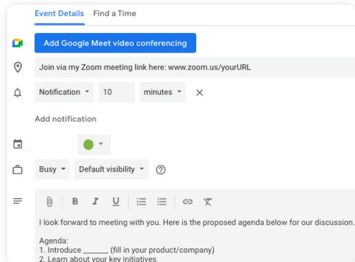Click the location field with Zoom link
The image size is (355, 262).
pos(195,67)
